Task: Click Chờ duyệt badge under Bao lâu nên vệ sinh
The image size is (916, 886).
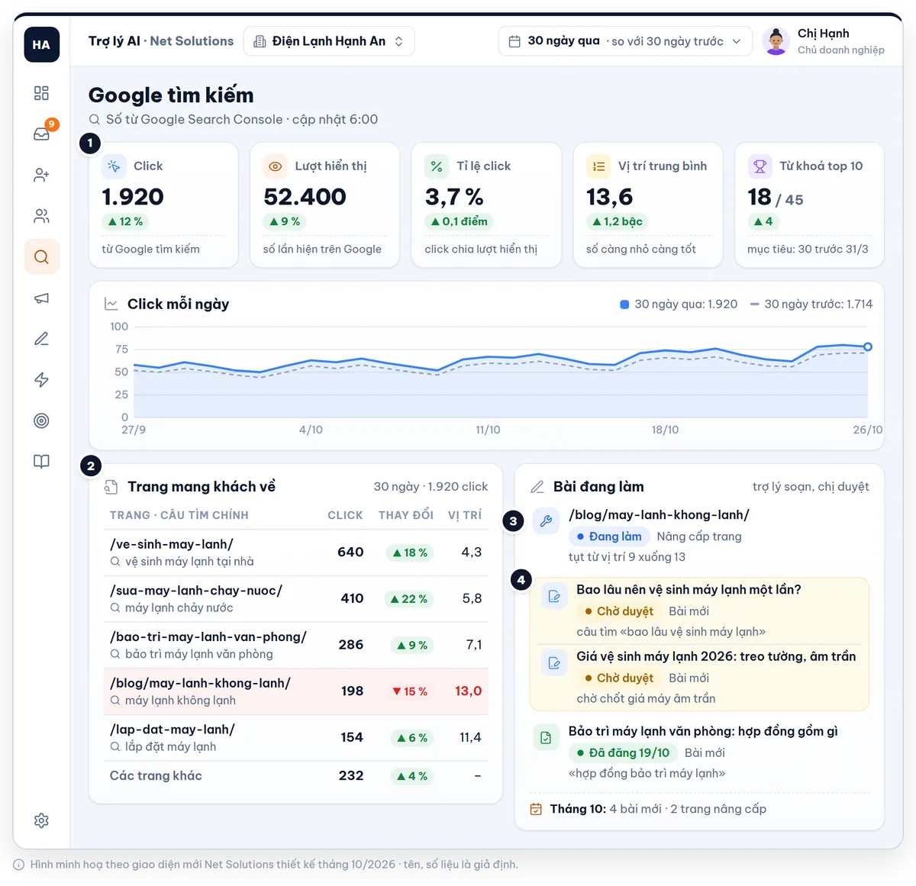Action: (619, 611)
